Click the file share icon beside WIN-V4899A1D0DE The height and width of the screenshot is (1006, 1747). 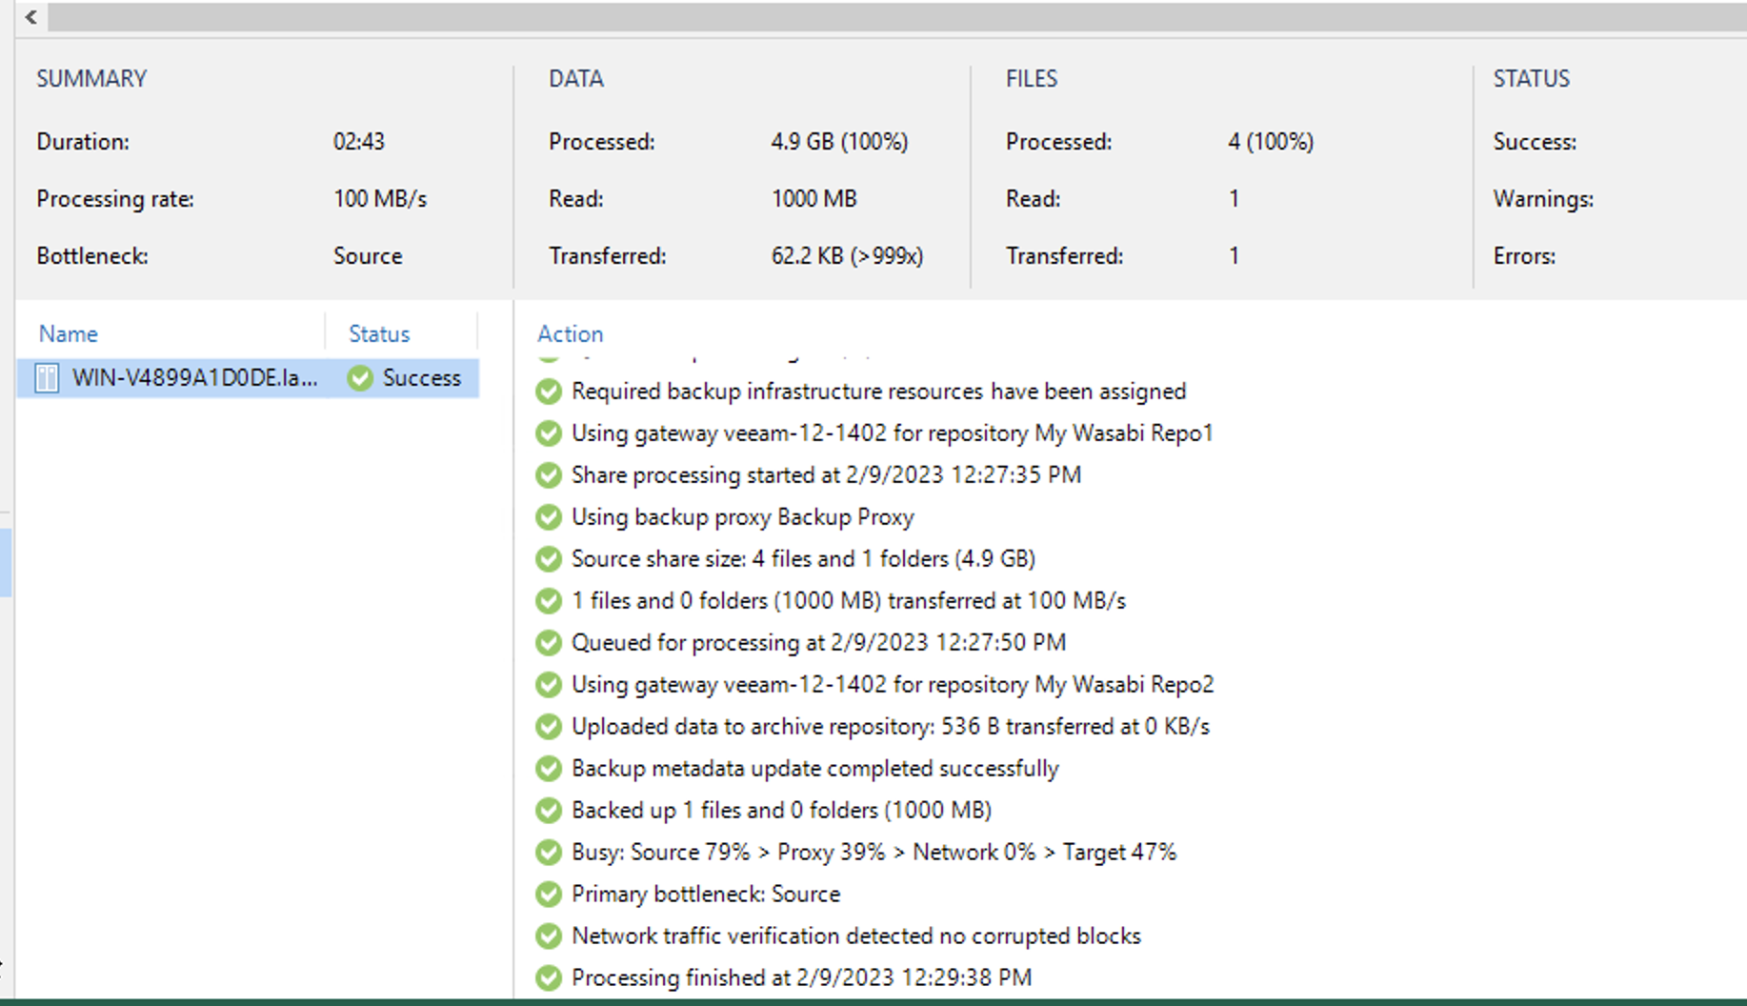point(47,378)
